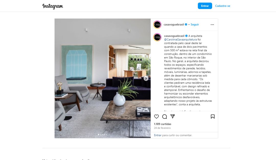Open the 24 de fevereiro date link

162,128
